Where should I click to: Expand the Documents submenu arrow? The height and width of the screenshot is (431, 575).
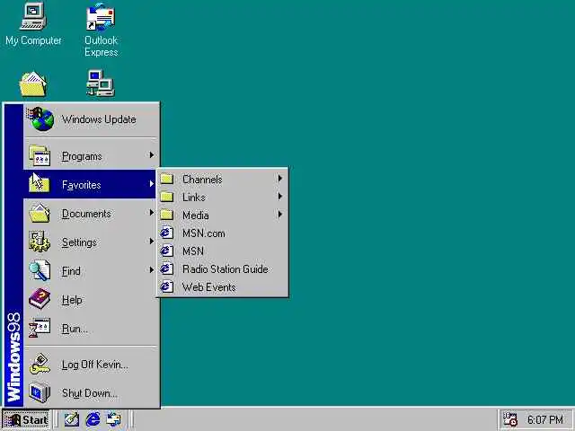152,213
